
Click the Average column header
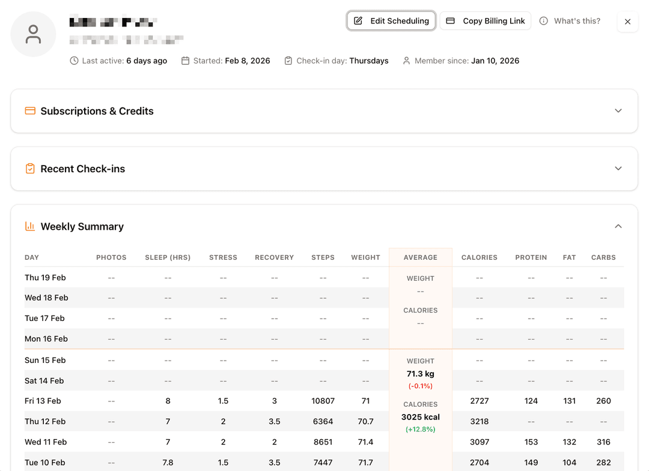click(421, 257)
